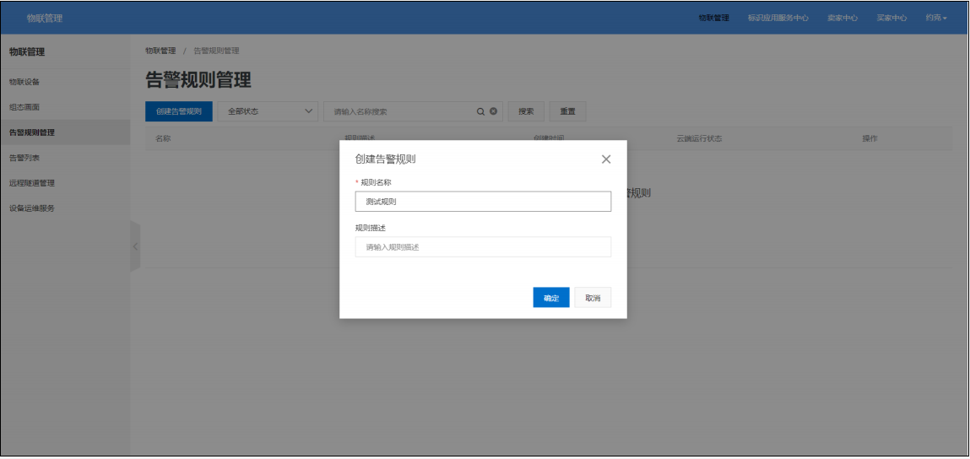Viewport: 970px width, 459px height.
Task: Go to 组态画面 in the sidebar
Action: coord(24,107)
